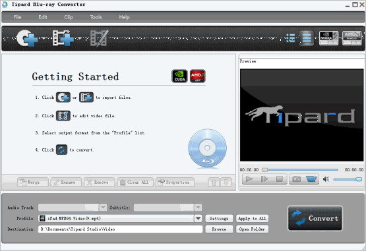Image resolution: width=366 pixels, height=251 pixels.
Task: Open the Clip menu
Action: pyautogui.click(x=69, y=17)
